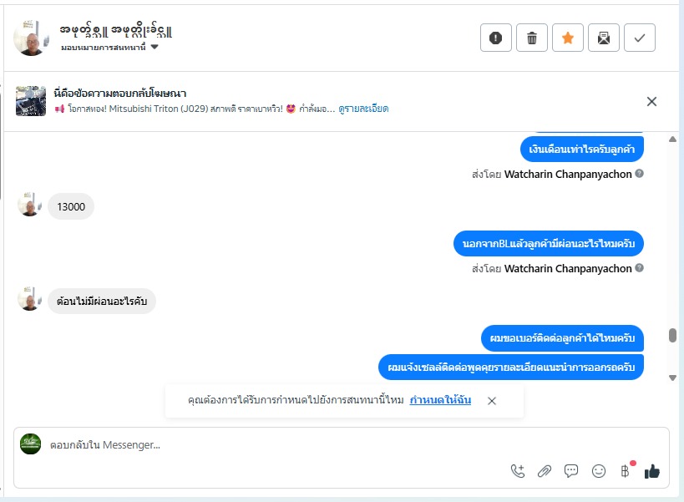Mark conversation as unread envelope icon

click(604, 38)
